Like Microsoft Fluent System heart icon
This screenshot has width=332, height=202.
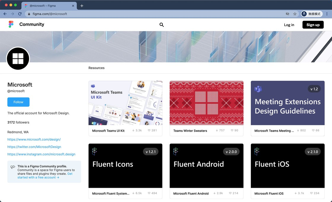click(x=149, y=193)
